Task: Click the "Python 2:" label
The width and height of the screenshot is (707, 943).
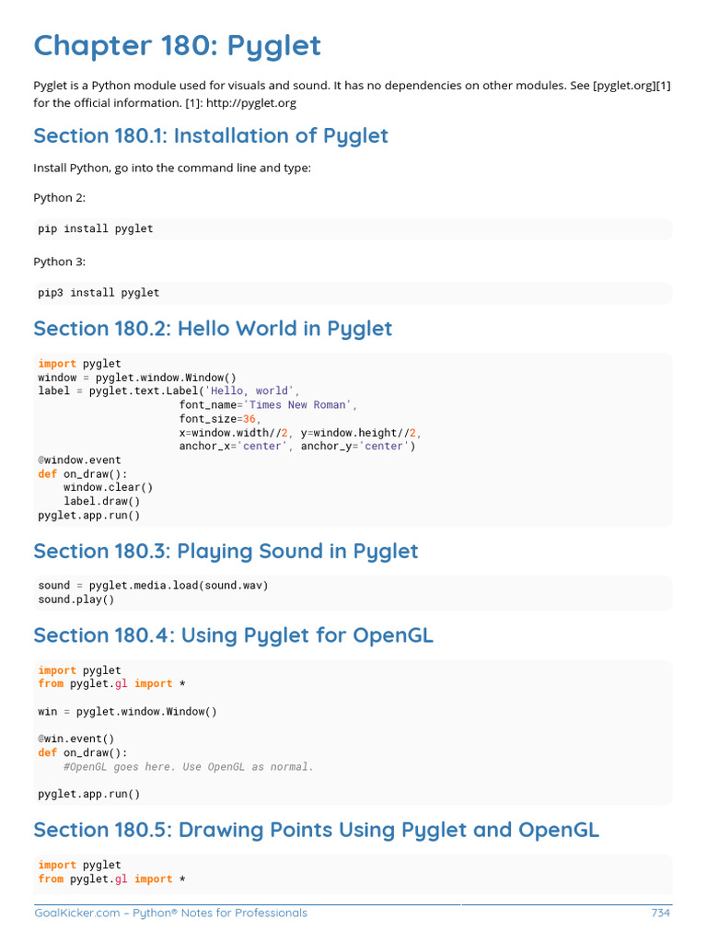Action: click(x=59, y=198)
